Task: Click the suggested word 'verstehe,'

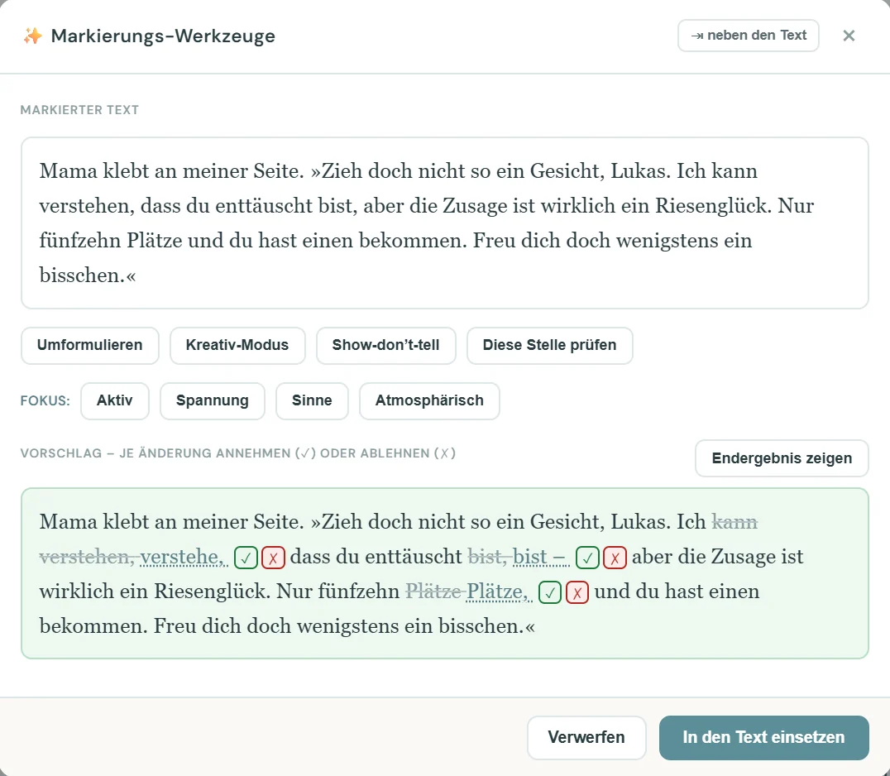Action: coord(183,557)
